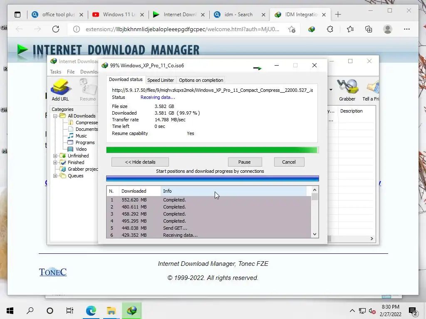Open Edge Settings and more menu
The width and height of the screenshot is (426, 319).
pyautogui.click(x=407, y=29)
